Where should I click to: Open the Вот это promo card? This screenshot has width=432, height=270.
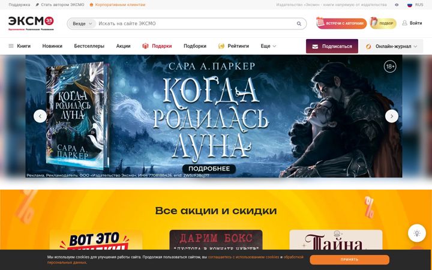coord(96,240)
